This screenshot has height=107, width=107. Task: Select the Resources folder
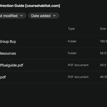[x=53, y=53]
